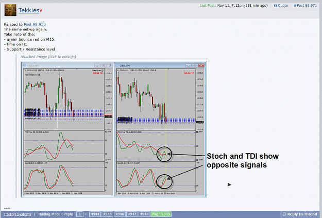Click the previous-page arrow in pagination
Screen dimensions: 322x218
point(86,214)
